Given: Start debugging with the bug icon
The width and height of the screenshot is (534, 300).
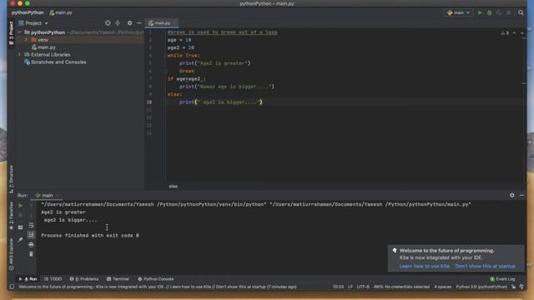Looking at the screenshot, I should (x=490, y=12).
